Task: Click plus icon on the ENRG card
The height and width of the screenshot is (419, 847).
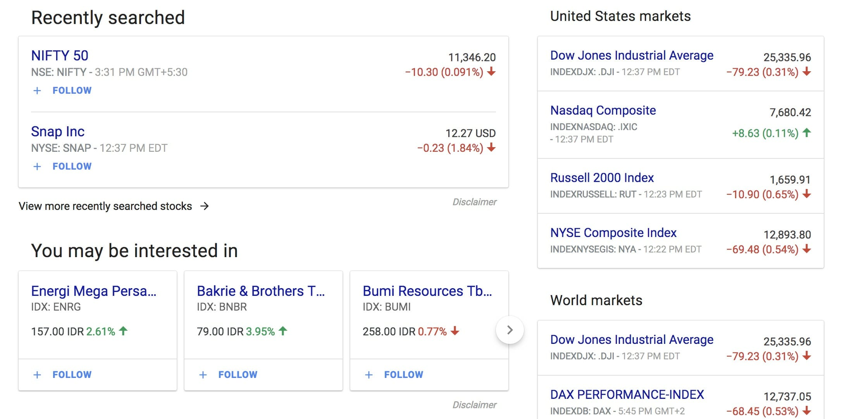Action: coord(37,375)
